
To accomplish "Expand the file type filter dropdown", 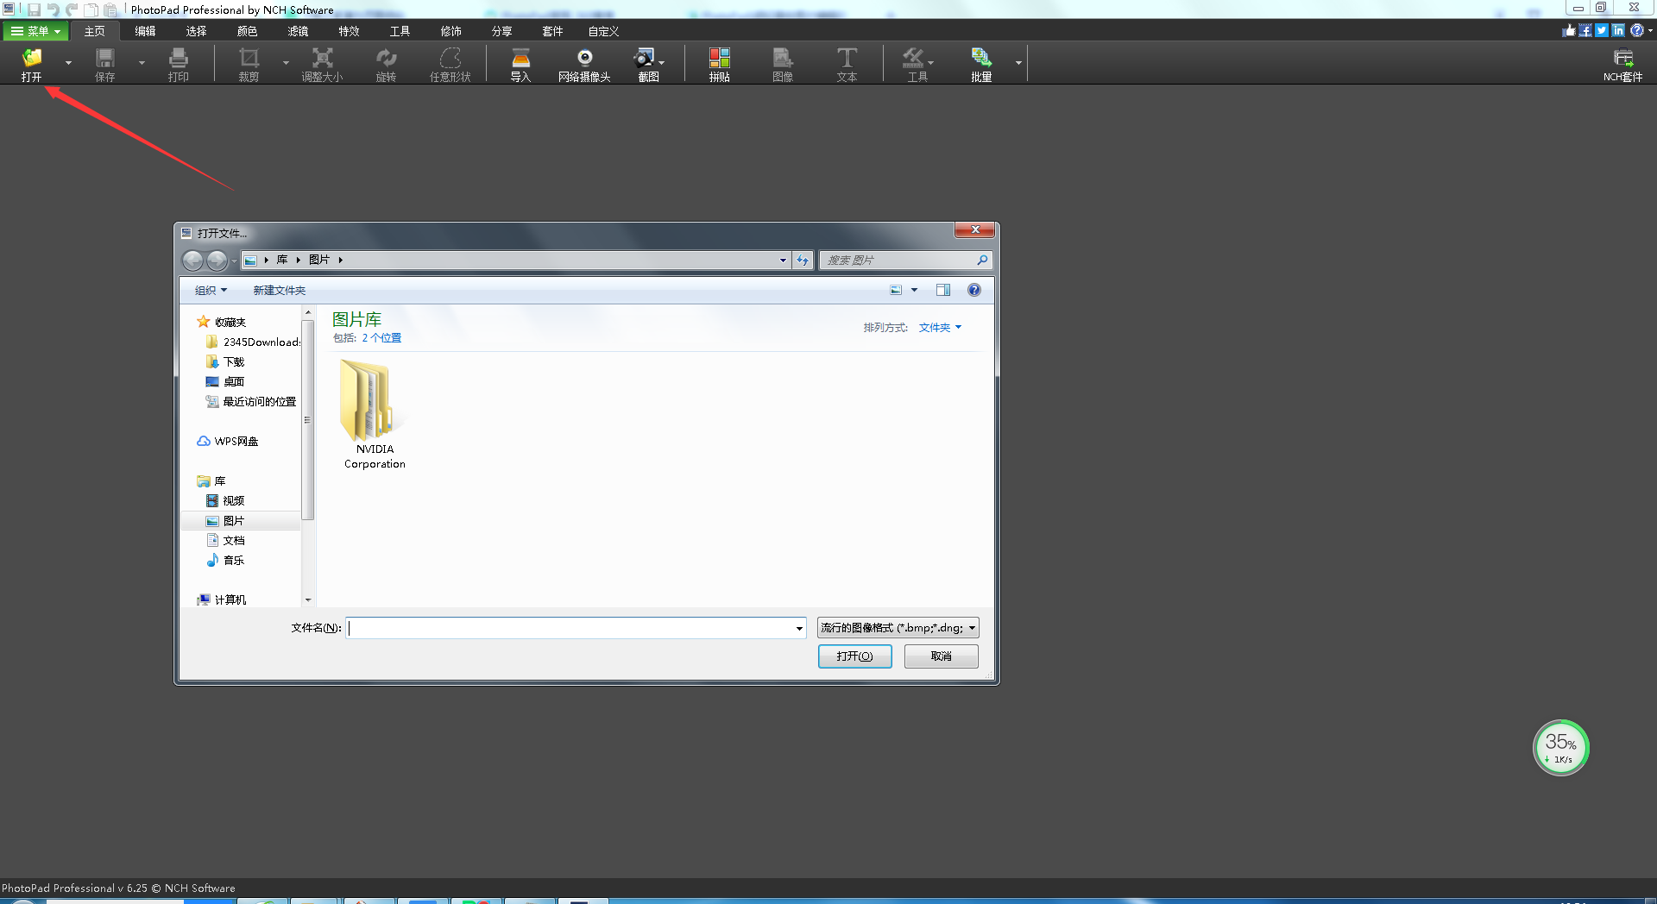I will pos(898,628).
